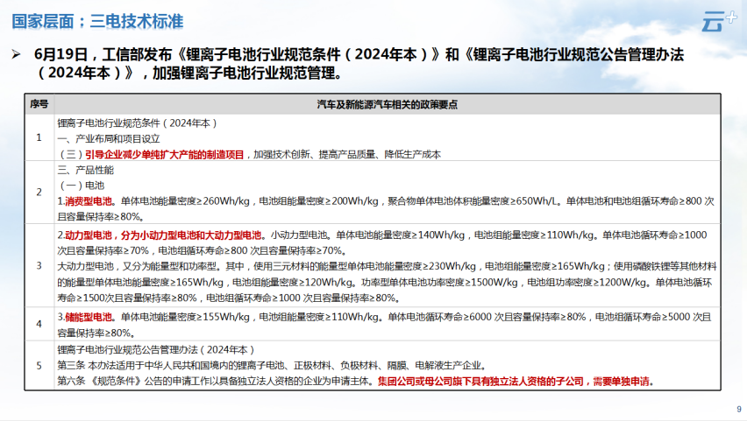Screen dimensions: 747x421
Task: Click the row number 1 cell
Action: coord(39,138)
